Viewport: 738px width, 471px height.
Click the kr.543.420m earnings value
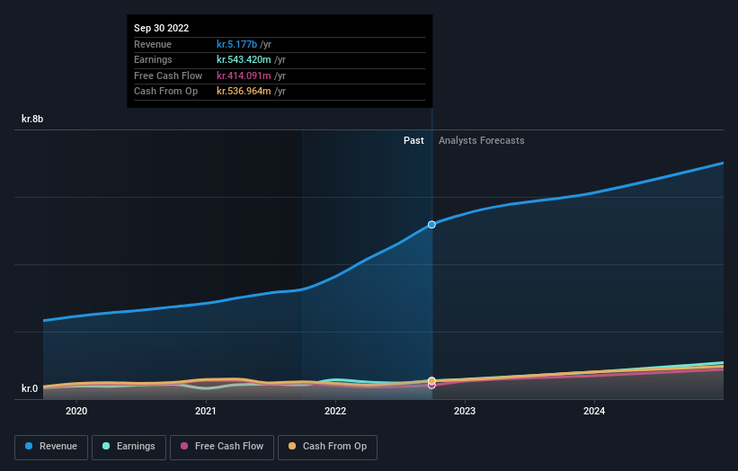click(x=244, y=59)
